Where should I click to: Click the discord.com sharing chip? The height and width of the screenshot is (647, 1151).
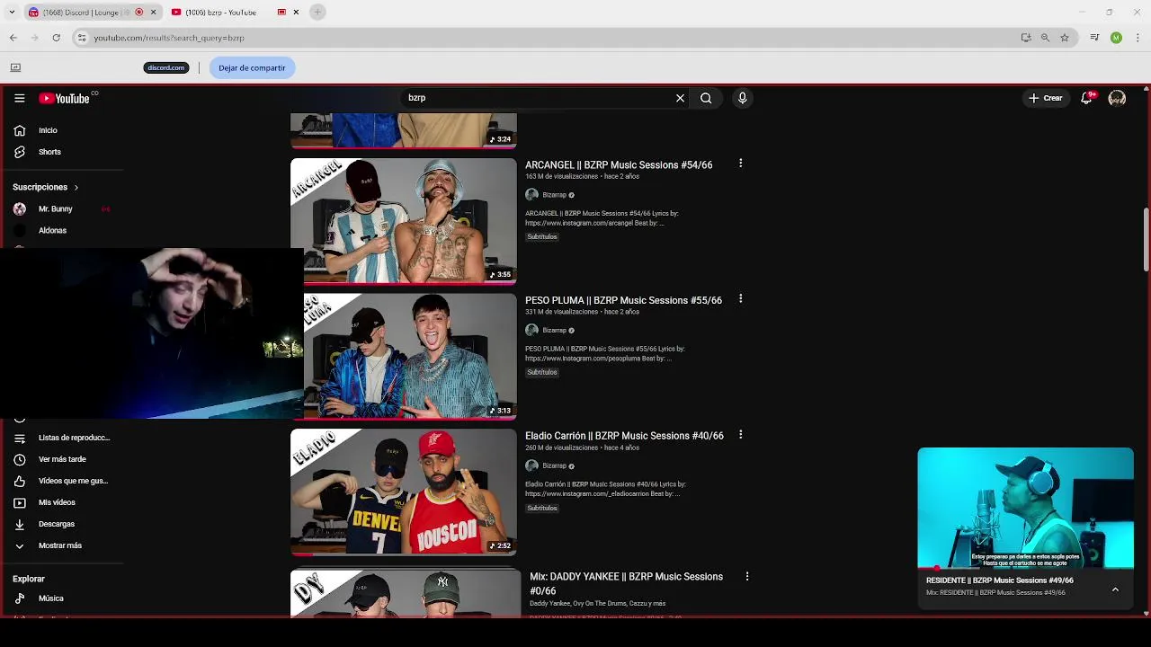pyautogui.click(x=166, y=67)
